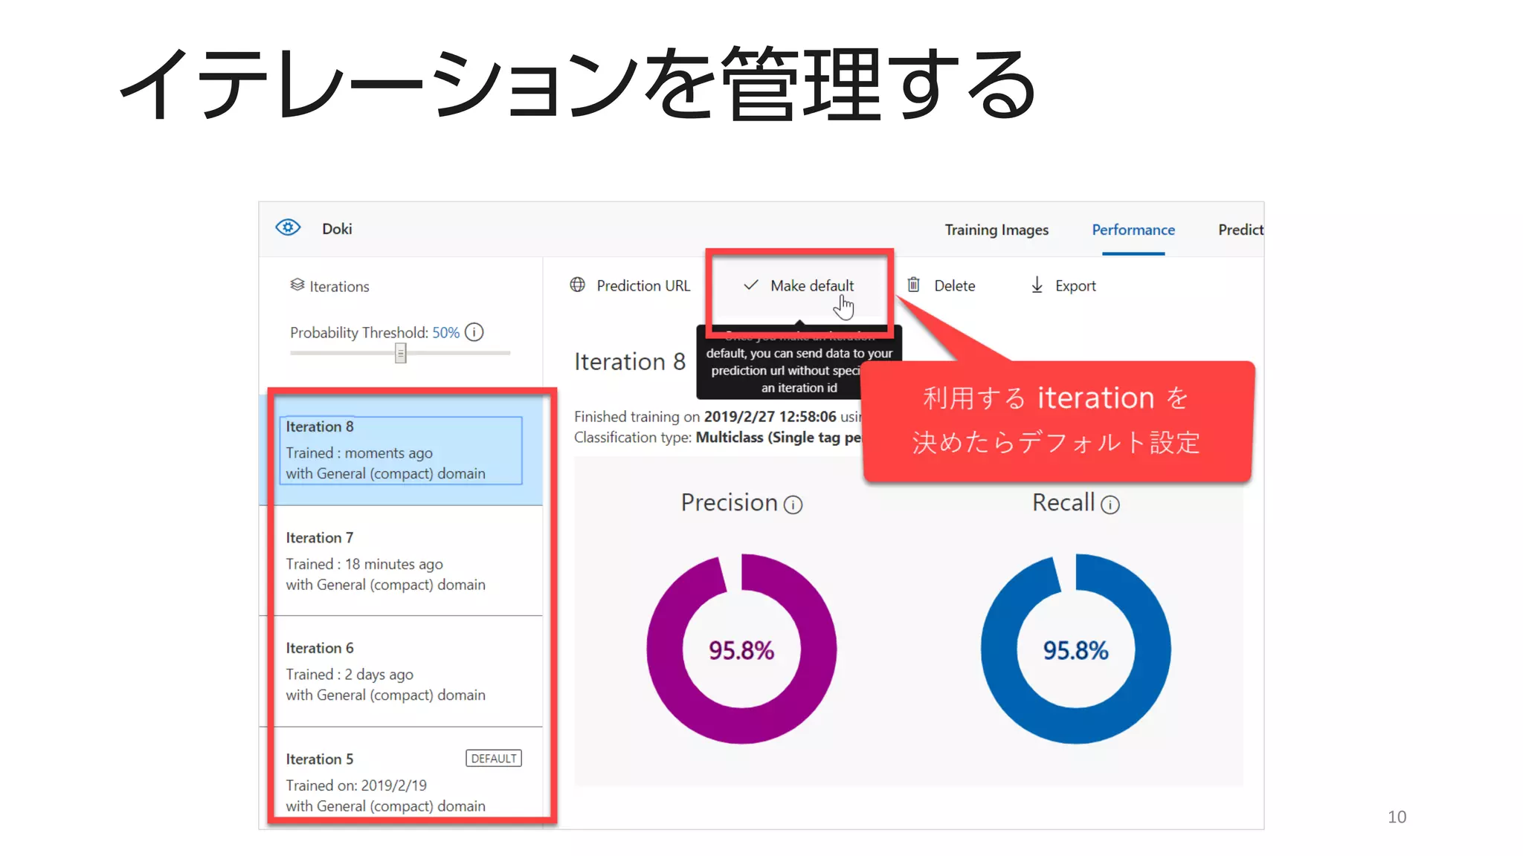Click the Make default checkmark icon

751,285
